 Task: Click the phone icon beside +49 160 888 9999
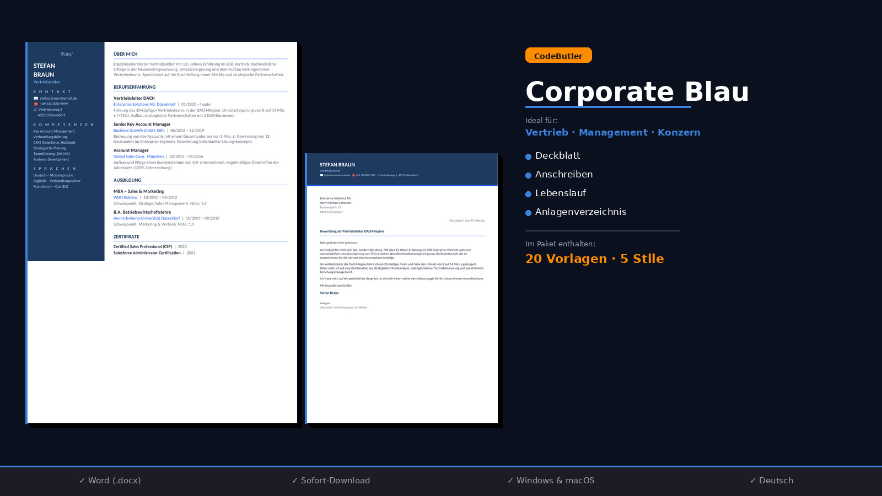point(36,104)
